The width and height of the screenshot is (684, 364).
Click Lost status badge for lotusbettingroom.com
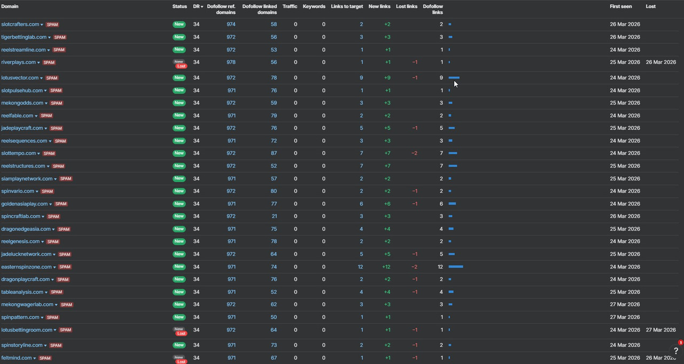(x=182, y=334)
